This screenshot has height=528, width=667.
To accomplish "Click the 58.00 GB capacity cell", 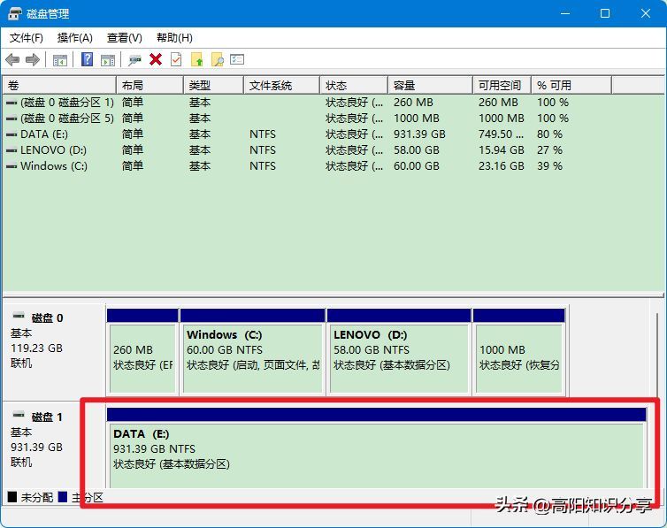I will click(417, 150).
